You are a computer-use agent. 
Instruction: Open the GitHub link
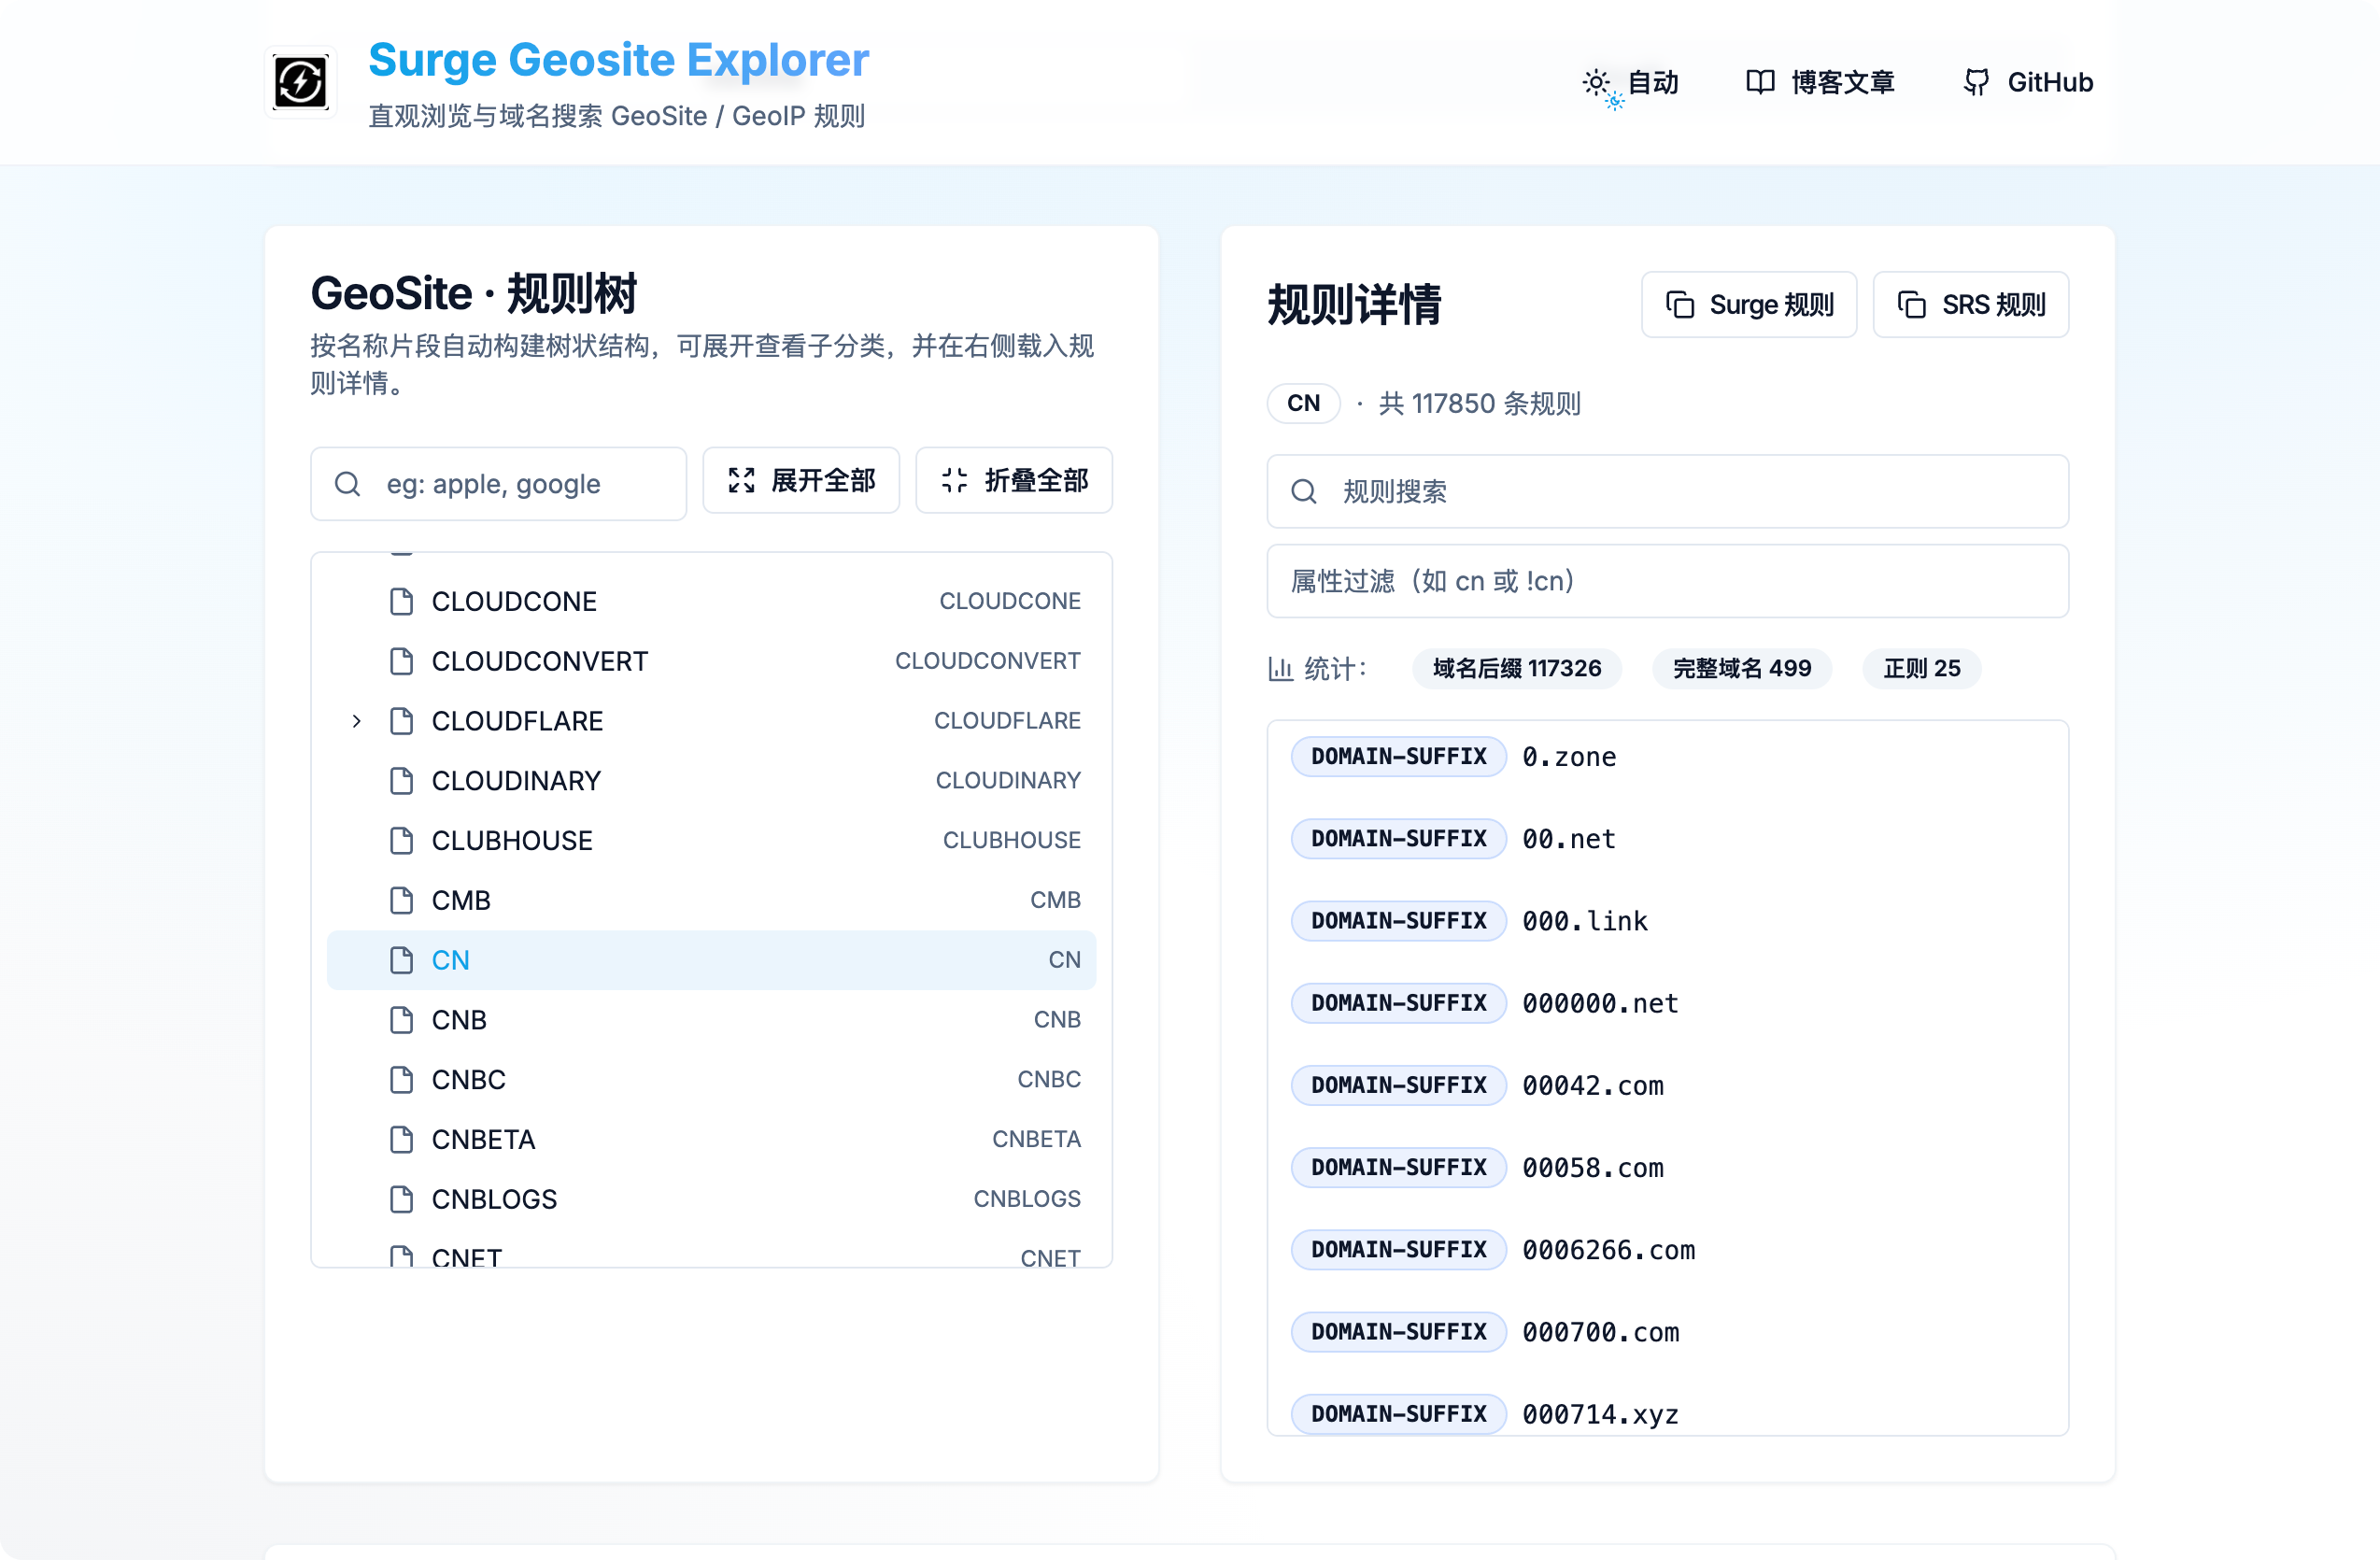2028,83
